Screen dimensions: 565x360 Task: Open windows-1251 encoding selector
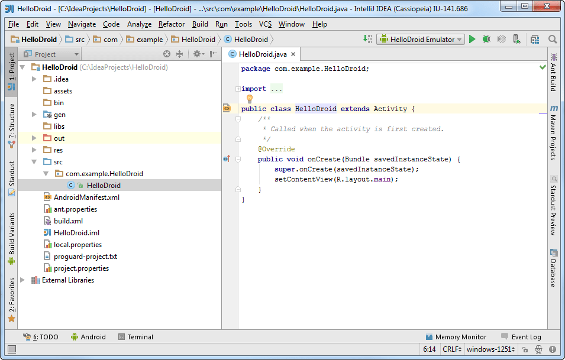490,349
